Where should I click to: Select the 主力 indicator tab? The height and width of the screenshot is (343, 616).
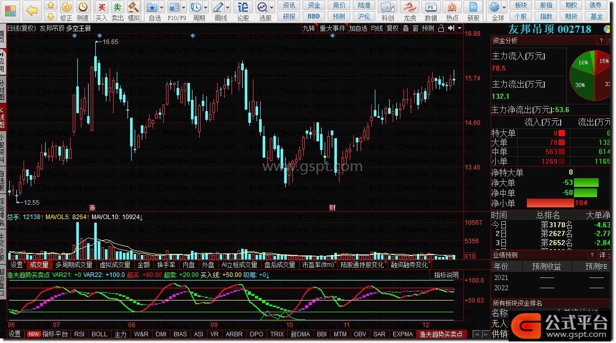point(120,334)
